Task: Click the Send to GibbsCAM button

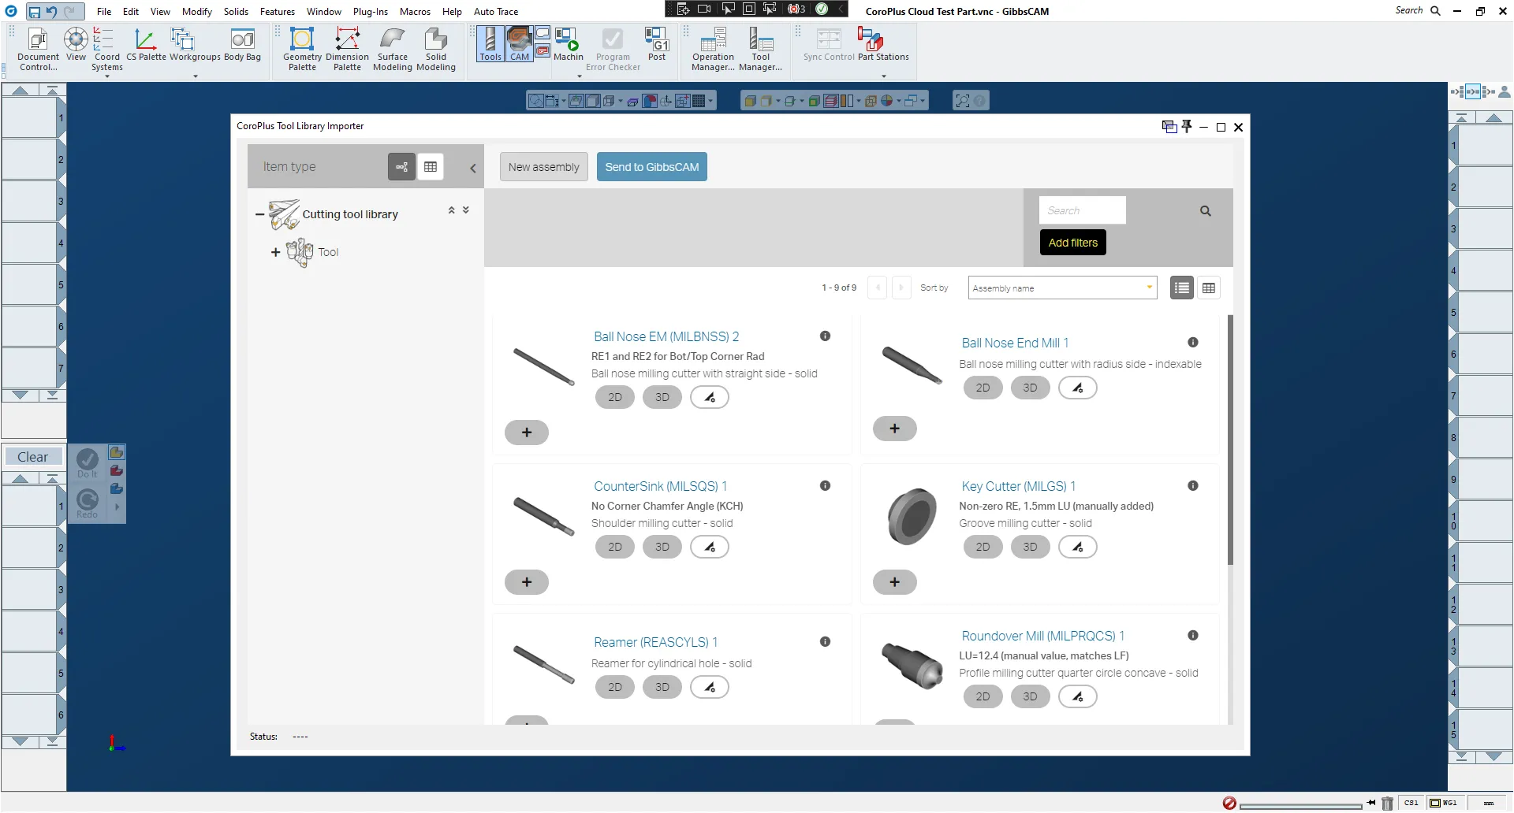Action: [x=651, y=167]
